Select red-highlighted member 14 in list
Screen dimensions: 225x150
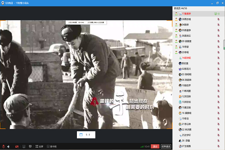point(198,58)
